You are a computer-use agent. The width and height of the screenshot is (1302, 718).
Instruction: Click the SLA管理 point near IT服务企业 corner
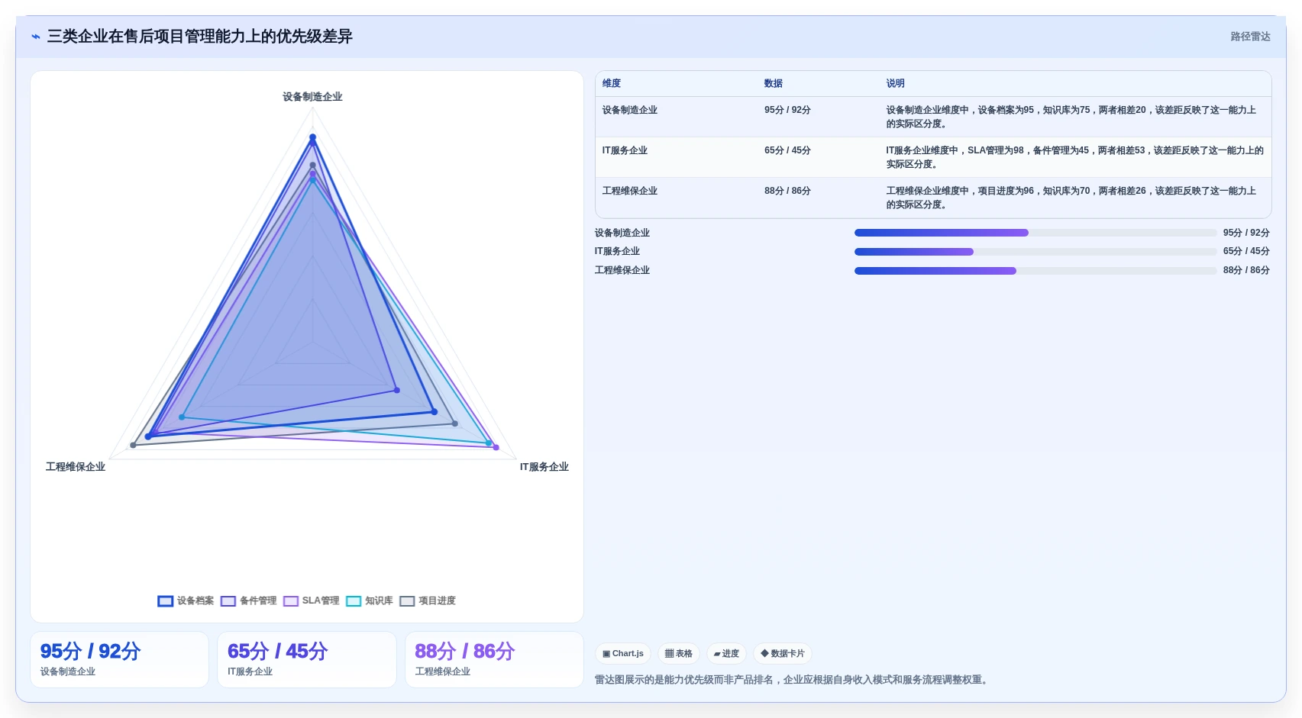[x=496, y=447]
